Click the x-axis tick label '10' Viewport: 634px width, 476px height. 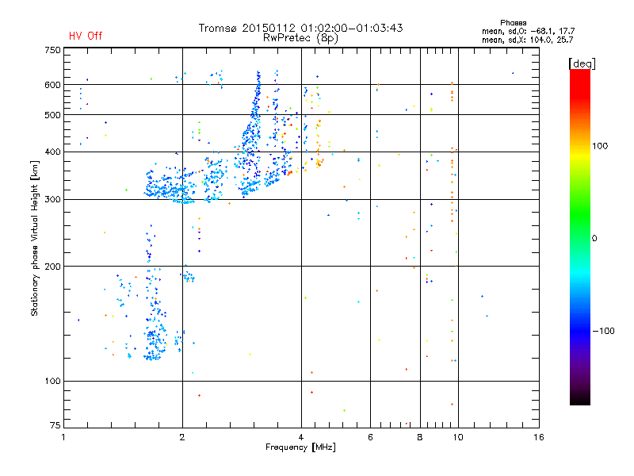click(458, 438)
